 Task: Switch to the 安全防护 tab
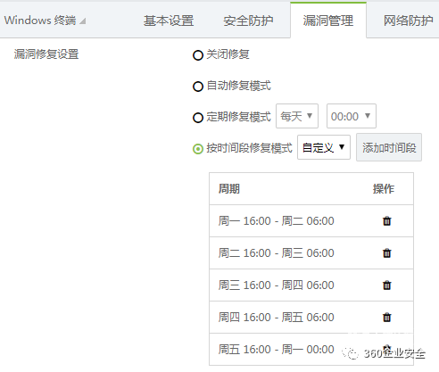(x=248, y=21)
